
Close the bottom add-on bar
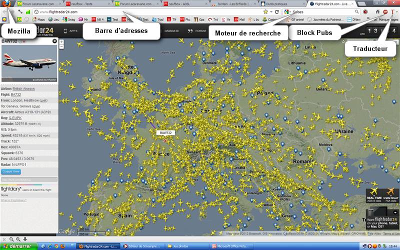[4, 239]
